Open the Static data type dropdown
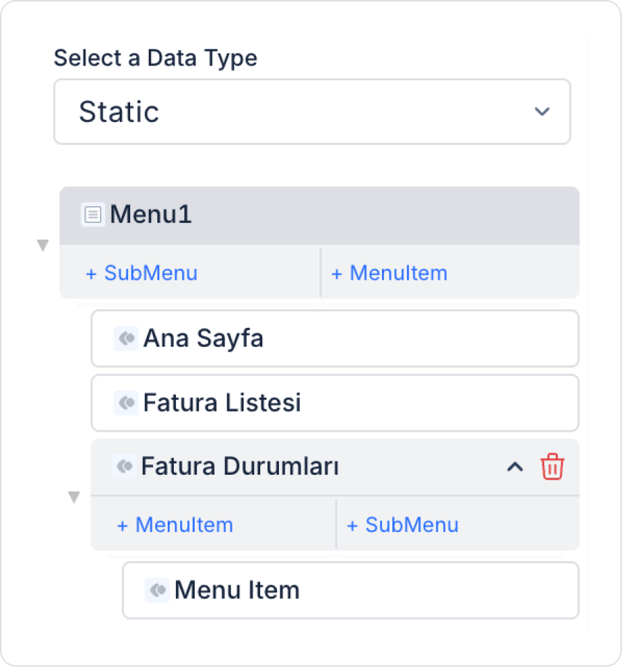This screenshot has height=667, width=622. (x=312, y=111)
